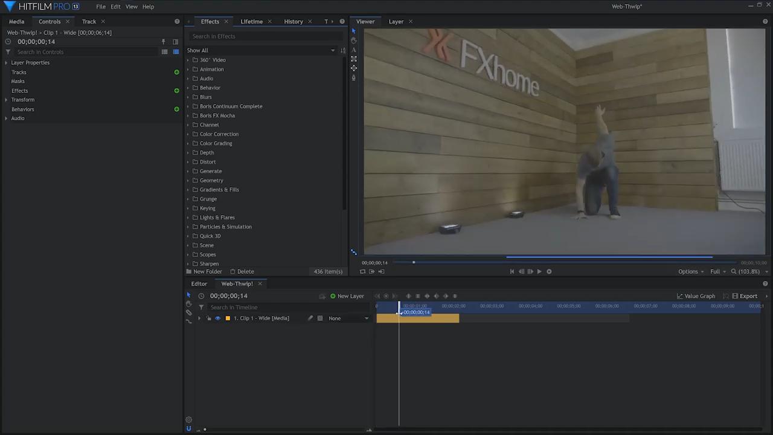Expand the Transform section
773x435 pixels.
pos(6,100)
